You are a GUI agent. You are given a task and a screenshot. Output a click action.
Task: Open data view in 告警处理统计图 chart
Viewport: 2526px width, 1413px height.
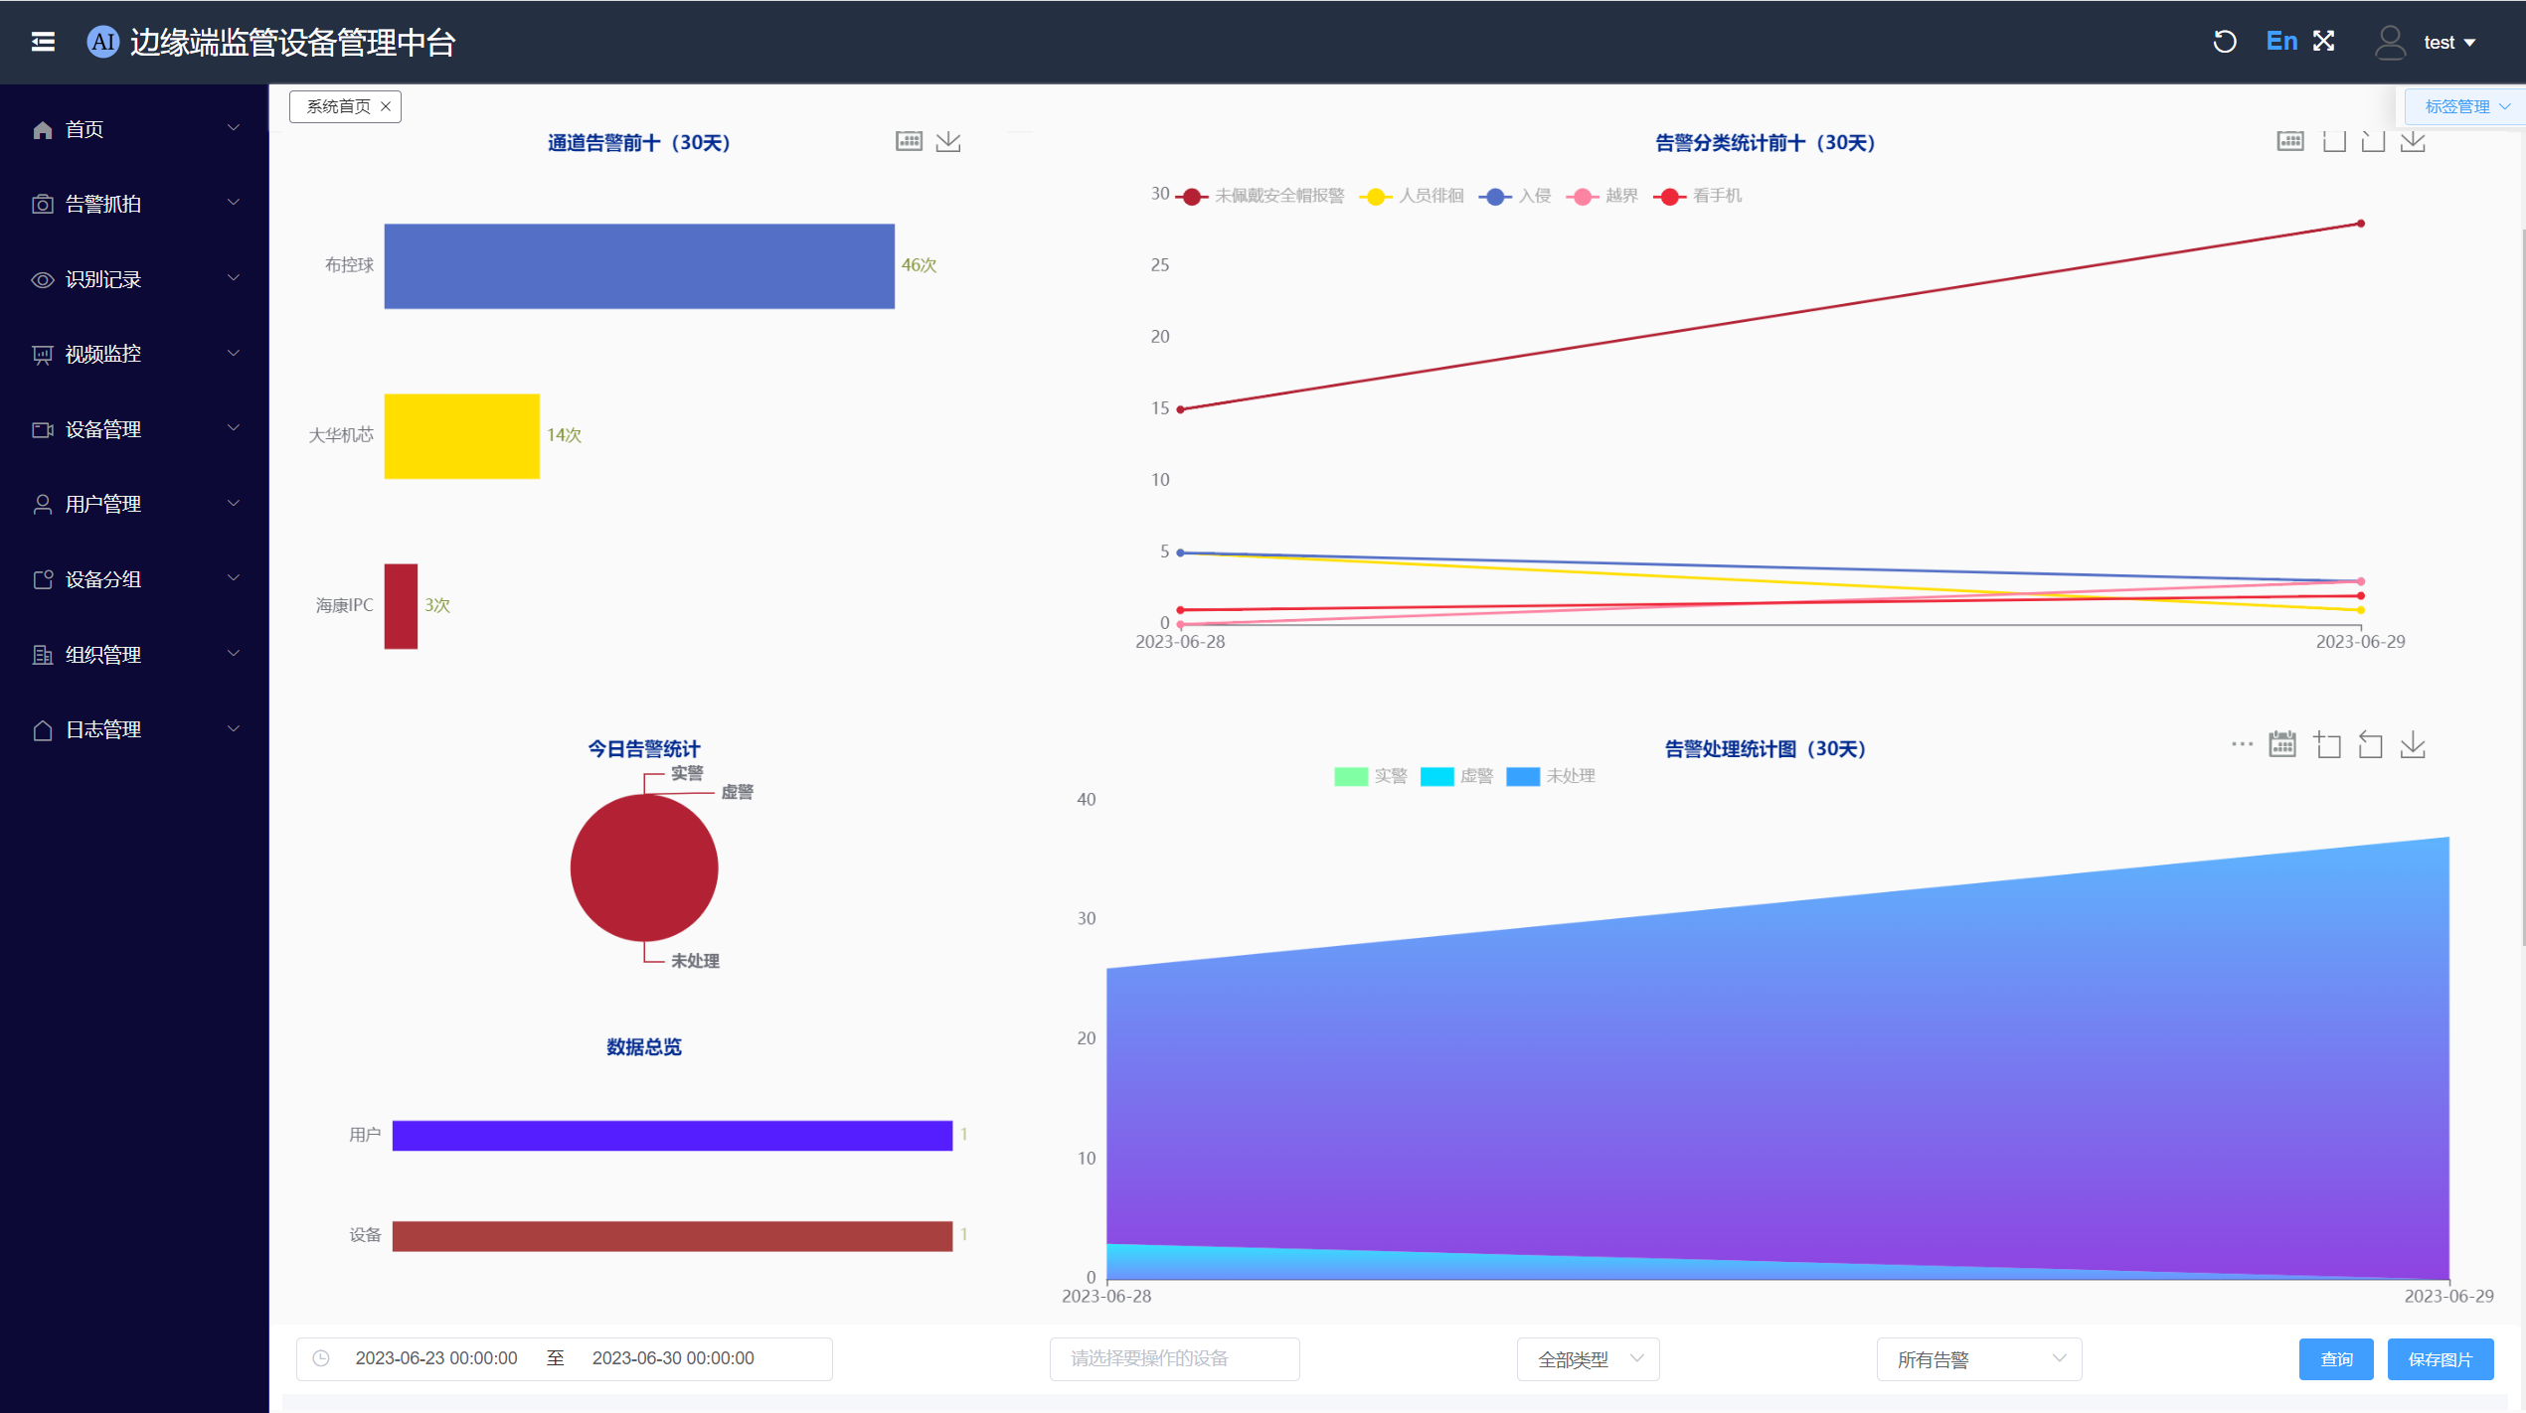point(2282,744)
